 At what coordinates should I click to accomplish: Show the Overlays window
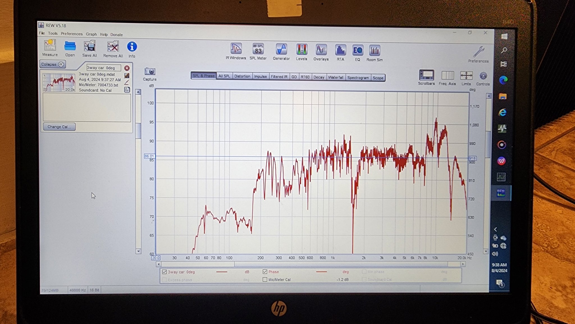click(x=321, y=52)
